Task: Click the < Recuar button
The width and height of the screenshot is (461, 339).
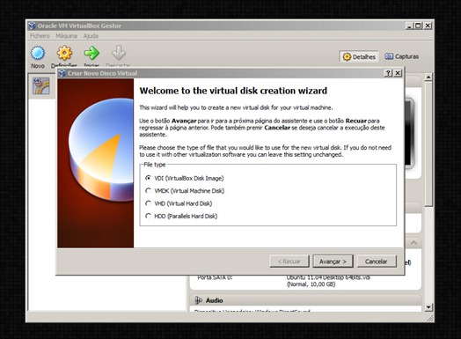Action: (289, 262)
